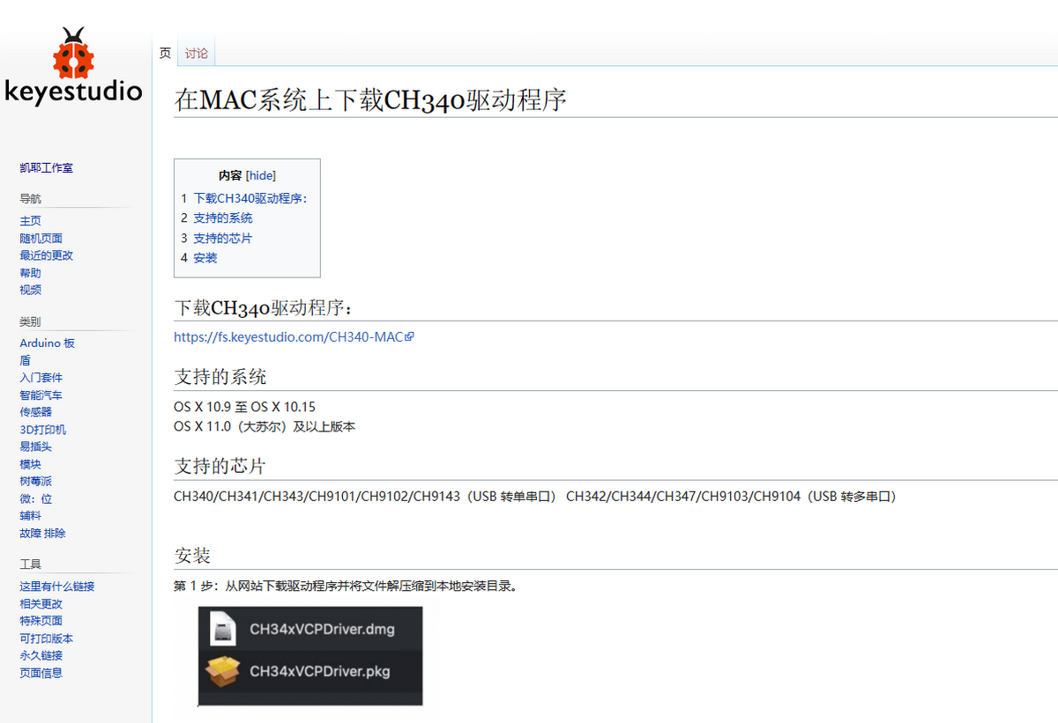Click the text OS X 10.9 至 OS X 10.15
1058x723 pixels.
click(244, 407)
